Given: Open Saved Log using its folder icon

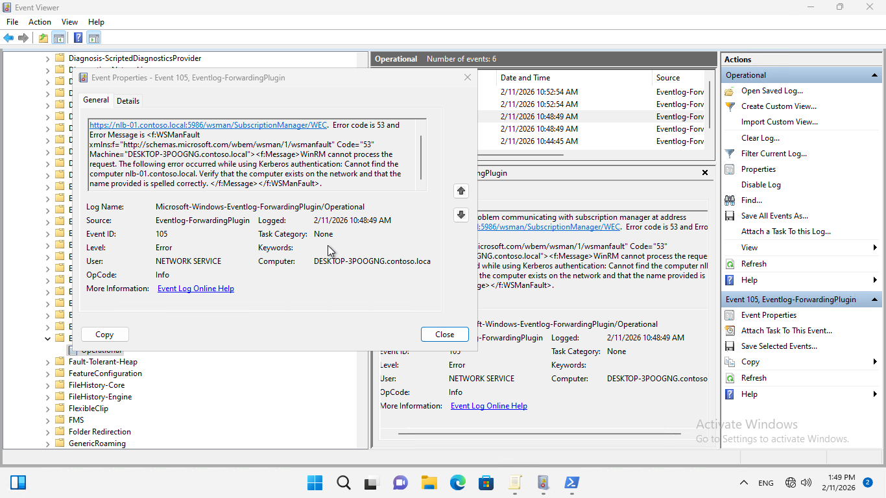Looking at the screenshot, I should click(x=728, y=90).
